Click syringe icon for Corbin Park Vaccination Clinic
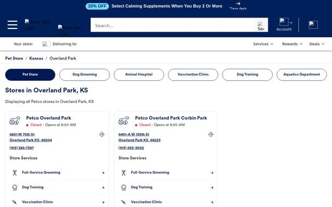Image resolution: width=332 pixels, height=207 pixels. tap(123, 202)
